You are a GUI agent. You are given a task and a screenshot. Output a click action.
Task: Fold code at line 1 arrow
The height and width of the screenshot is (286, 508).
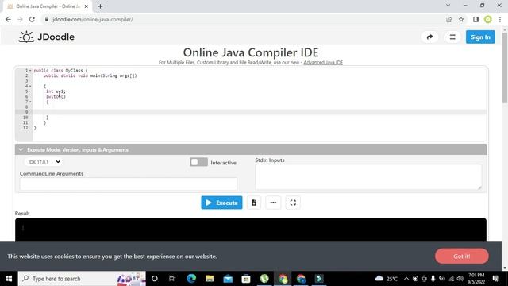click(30, 71)
